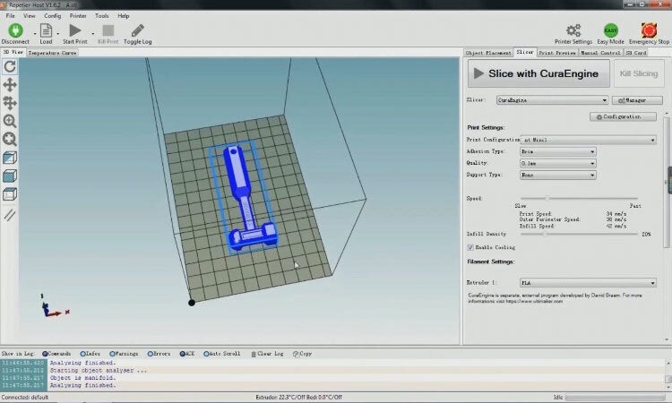Click the Disconnect printer icon
672x403 pixels.
click(x=14, y=30)
